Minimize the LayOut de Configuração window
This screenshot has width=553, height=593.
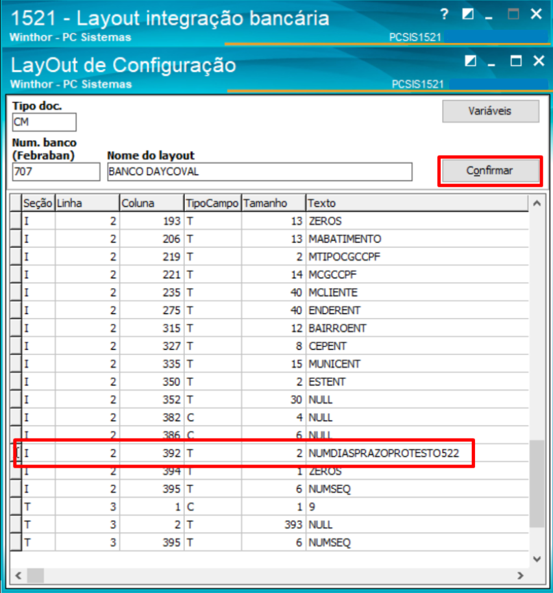(x=491, y=64)
